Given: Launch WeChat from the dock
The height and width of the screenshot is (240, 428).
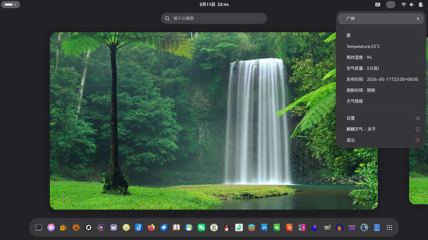Looking at the screenshot, I should pyautogui.click(x=202, y=228).
